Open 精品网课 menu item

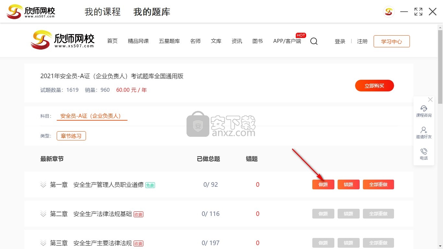click(138, 41)
